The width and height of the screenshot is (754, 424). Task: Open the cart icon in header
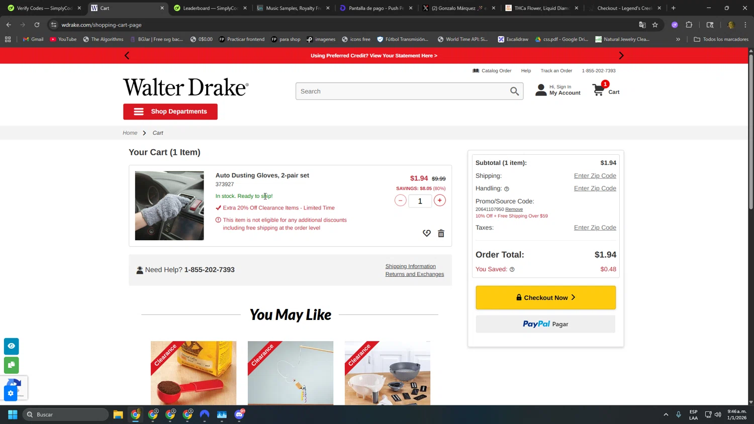click(605, 89)
